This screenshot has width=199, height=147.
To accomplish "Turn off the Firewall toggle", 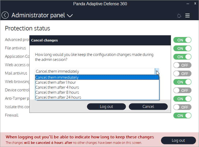I will 182,116.
